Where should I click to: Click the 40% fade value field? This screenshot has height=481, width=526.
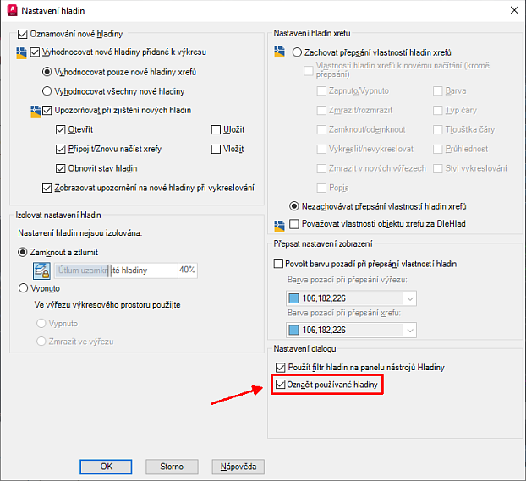click(187, 271)
